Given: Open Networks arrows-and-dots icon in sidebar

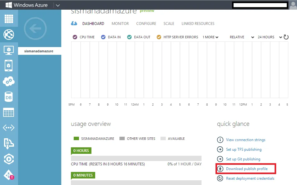Looking at the screenshot, I should point(8,128).
